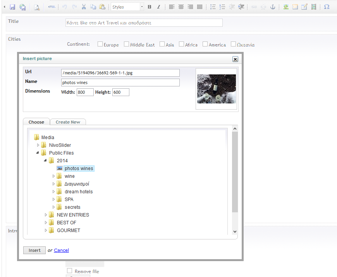Check the Europe continent checkbox

tap(100, 44)
